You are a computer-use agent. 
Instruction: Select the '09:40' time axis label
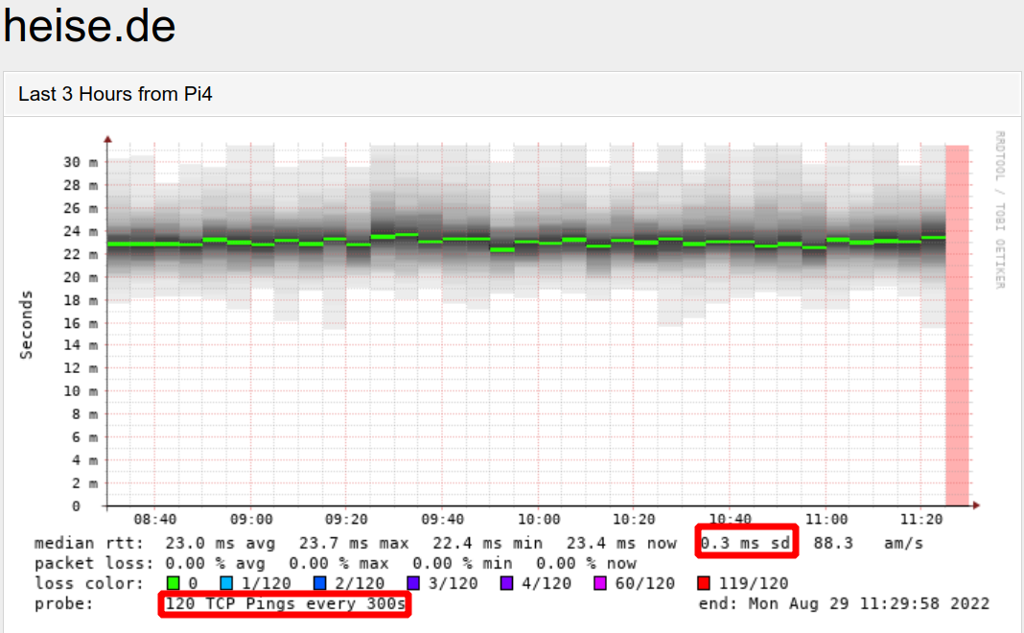pos(442,519)
